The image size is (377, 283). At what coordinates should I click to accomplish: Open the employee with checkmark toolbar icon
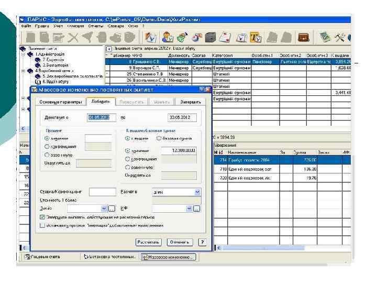pyautogui.click(x=167, y=37)
